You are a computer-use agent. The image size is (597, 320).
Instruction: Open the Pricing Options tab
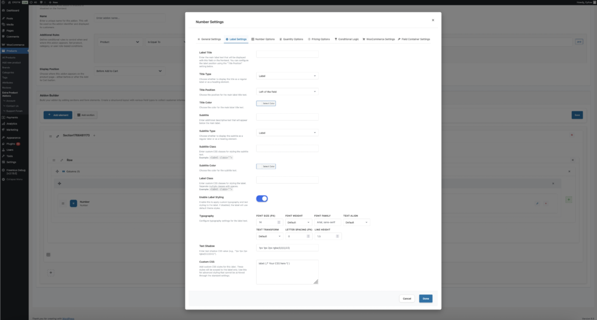coord(319,39)
